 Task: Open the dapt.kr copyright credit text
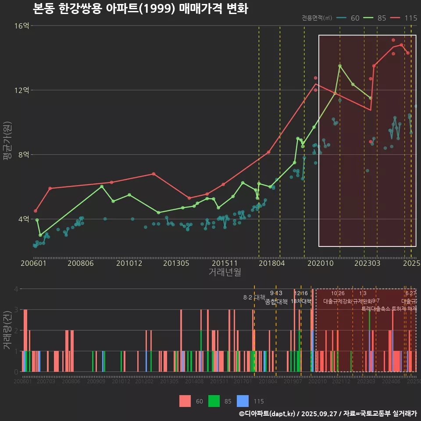328,414
